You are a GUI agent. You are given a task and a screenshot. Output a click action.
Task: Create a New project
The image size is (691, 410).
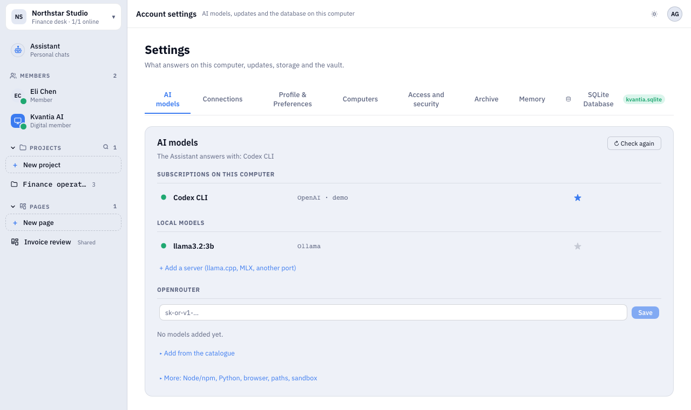63,165
